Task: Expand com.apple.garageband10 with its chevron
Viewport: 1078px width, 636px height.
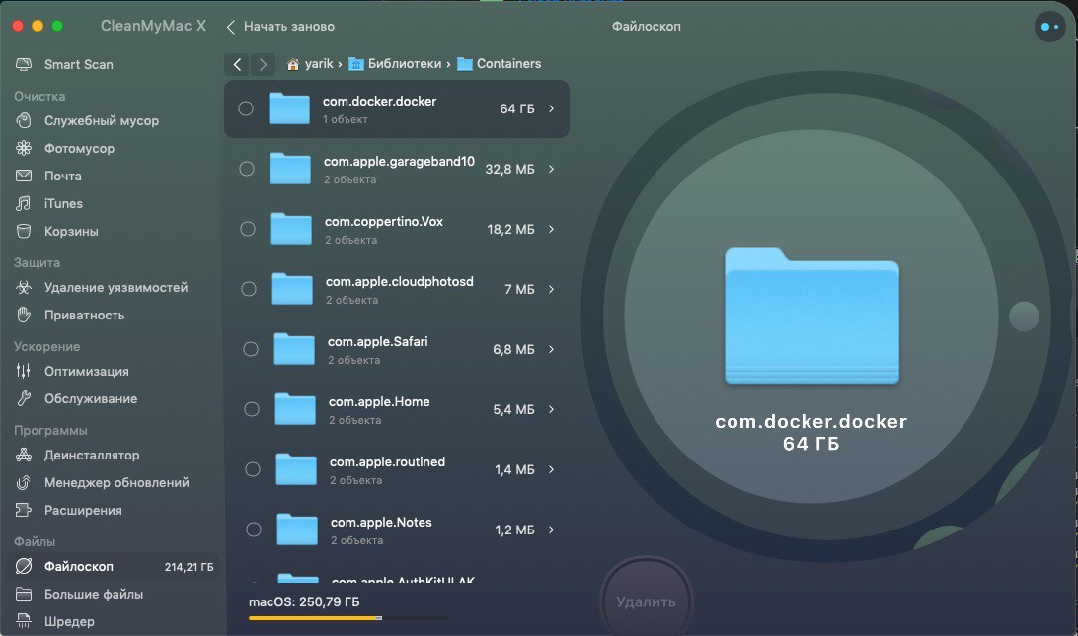Action: [x=552, y=169]
